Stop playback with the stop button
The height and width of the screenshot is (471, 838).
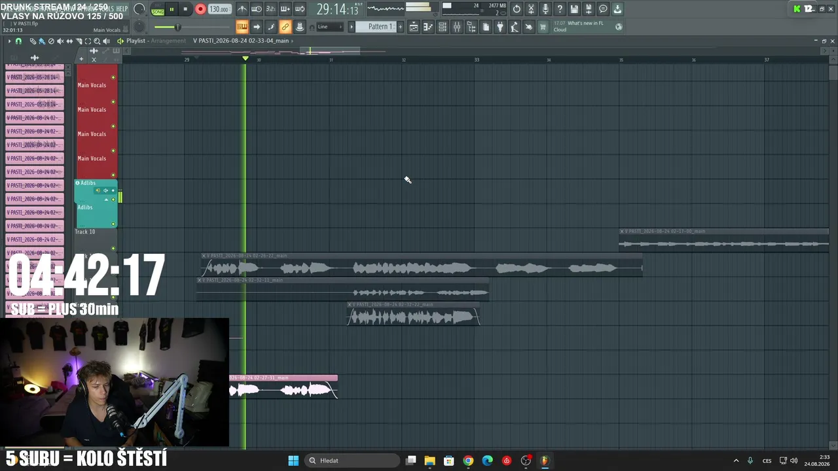tap(185, 9)
